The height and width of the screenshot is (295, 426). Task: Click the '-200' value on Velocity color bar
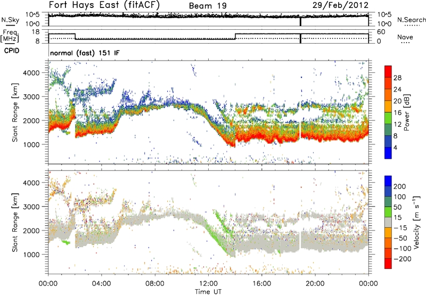[403, 259]
